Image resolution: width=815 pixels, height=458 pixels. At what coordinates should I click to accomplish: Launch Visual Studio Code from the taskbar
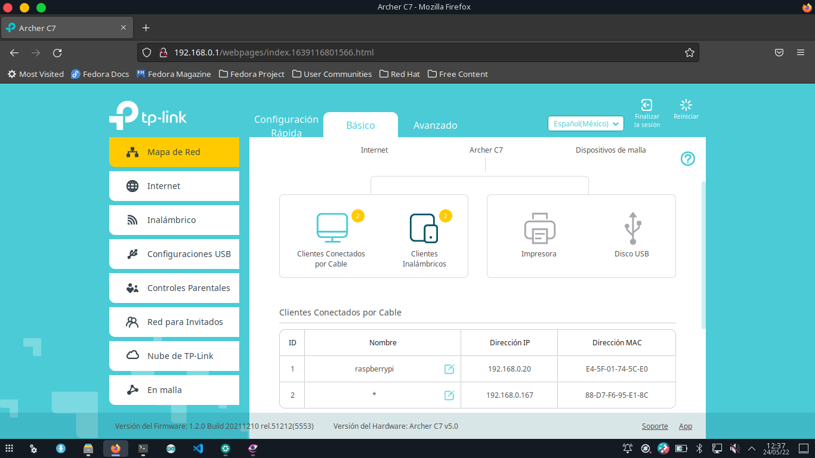[x=198, y=448]
